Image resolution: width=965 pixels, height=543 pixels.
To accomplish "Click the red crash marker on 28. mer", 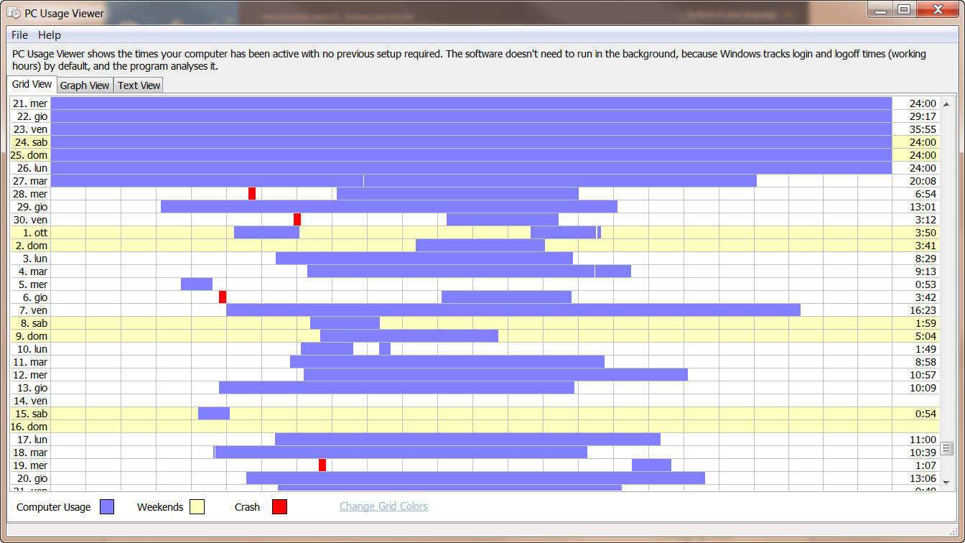I will pyautogui.click(x=252, y=194).
